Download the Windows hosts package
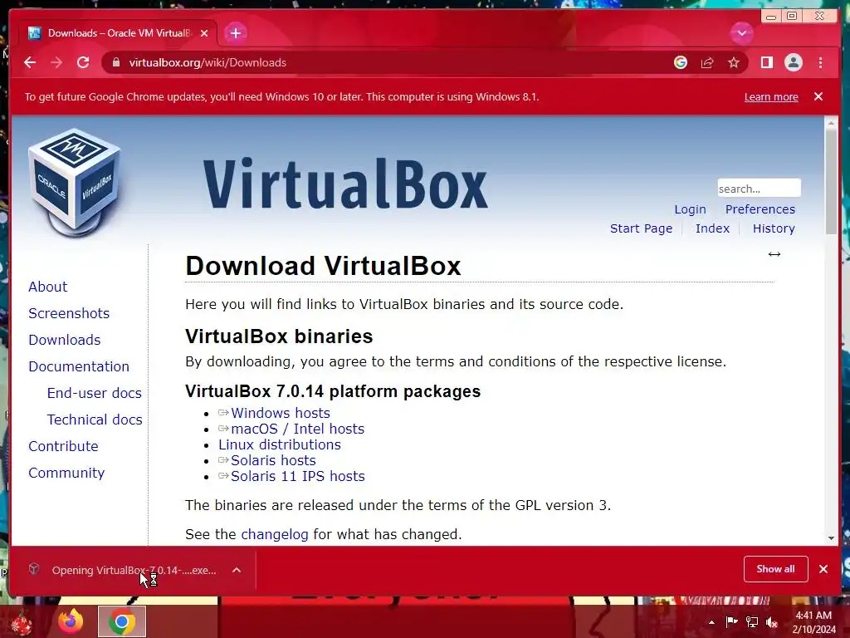This screenshot has width=850, height=638. pos(281,413)
